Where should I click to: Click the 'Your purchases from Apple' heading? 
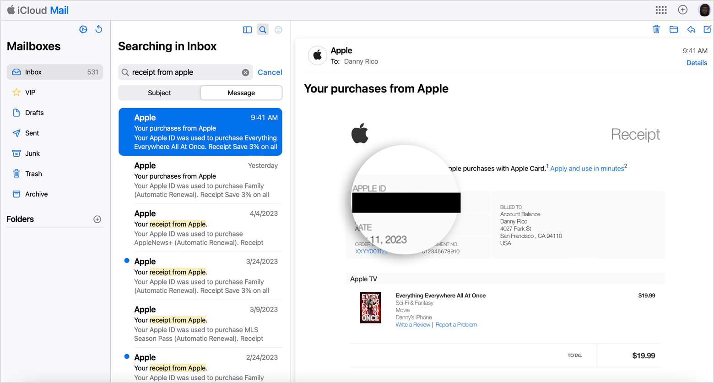coord(376,88)
